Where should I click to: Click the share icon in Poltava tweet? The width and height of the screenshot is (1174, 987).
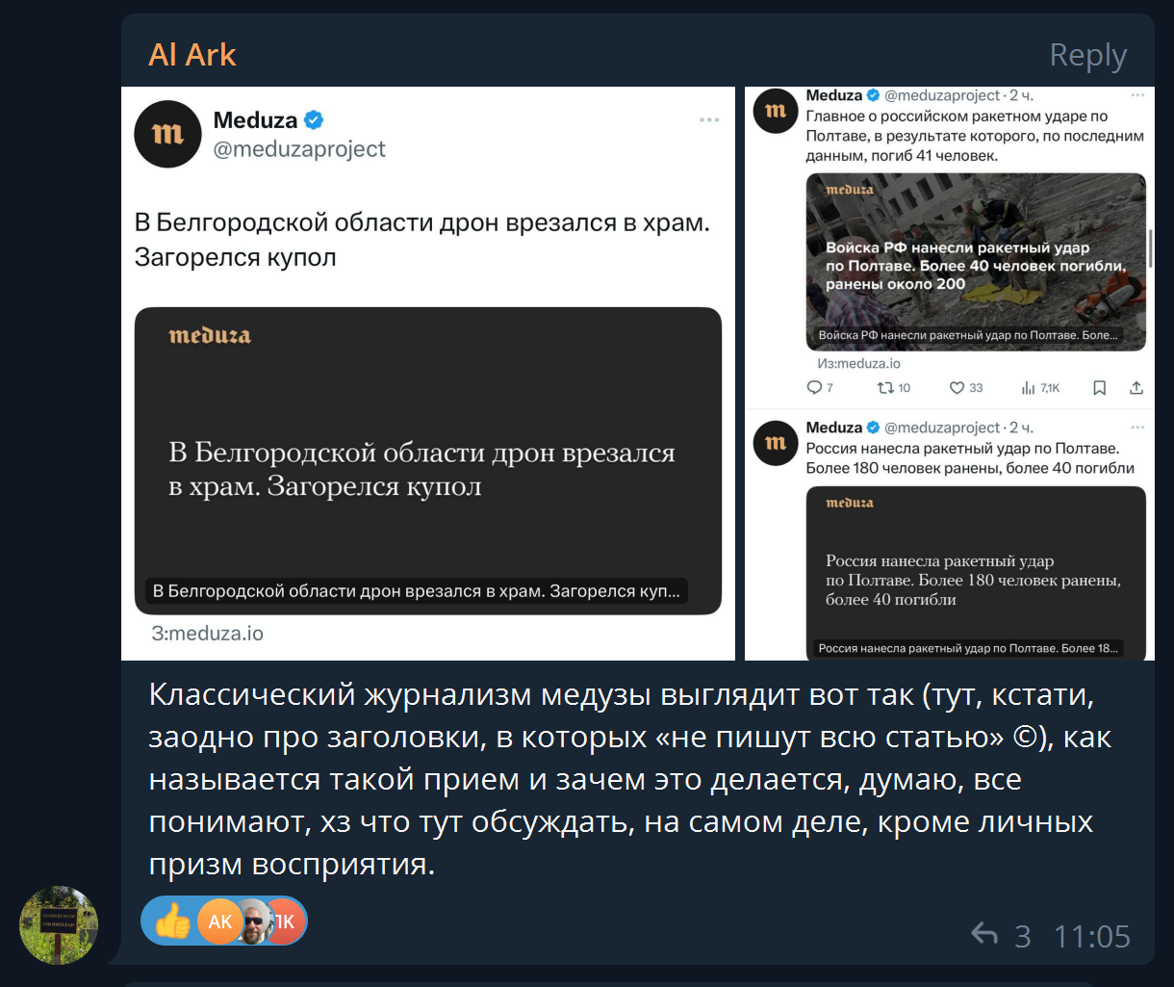pyautogui.click(x=1136, y=388)
